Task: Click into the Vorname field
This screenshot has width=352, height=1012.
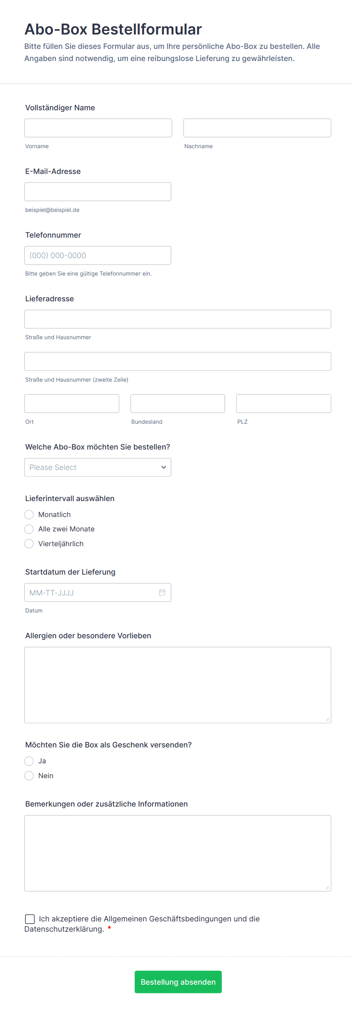Action: (x=97, y=128)
